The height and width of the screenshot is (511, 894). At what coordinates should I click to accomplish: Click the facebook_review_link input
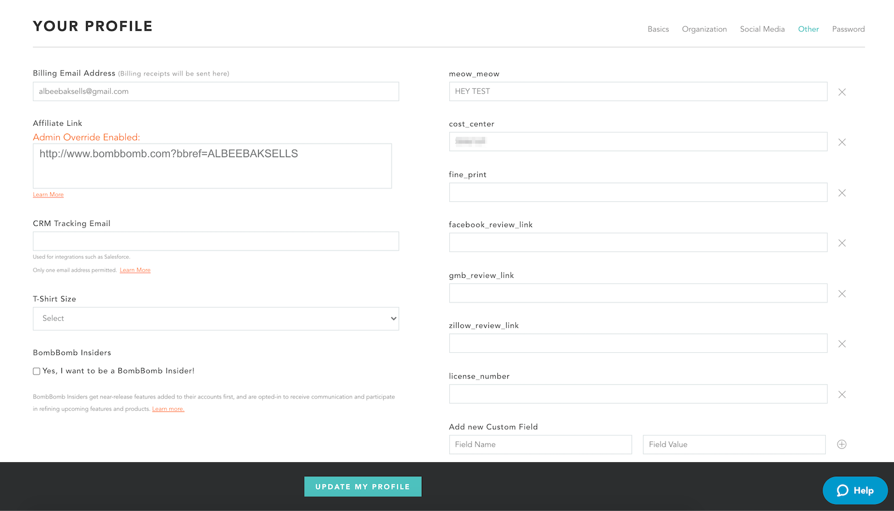[638, 242]
